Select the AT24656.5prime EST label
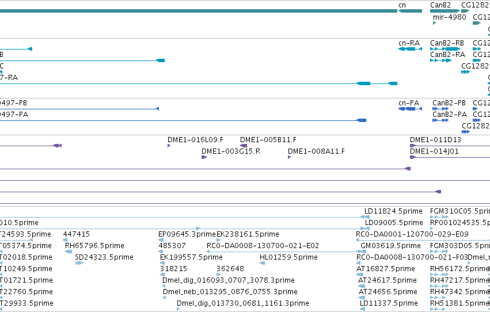The height and width of the screenshot is (312, 490). tap(388, 292)
